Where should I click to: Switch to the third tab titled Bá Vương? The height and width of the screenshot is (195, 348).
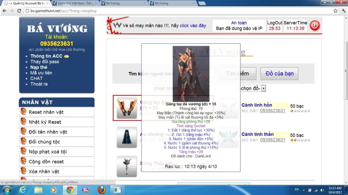coord(123,3)
